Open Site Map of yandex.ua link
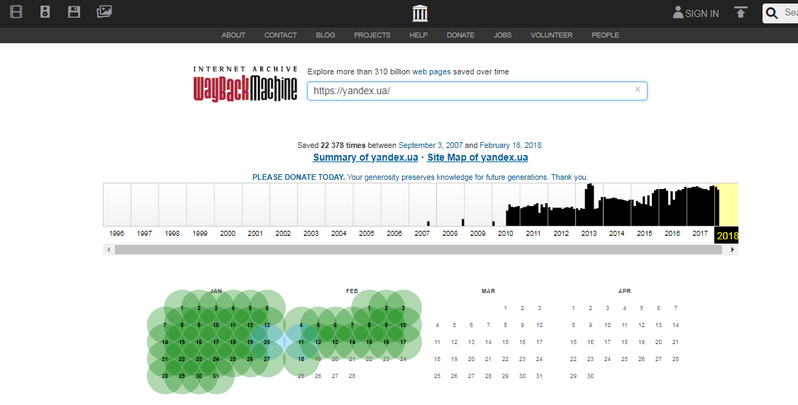The width and height of the screenshot is (798, 405). [477, 158]
